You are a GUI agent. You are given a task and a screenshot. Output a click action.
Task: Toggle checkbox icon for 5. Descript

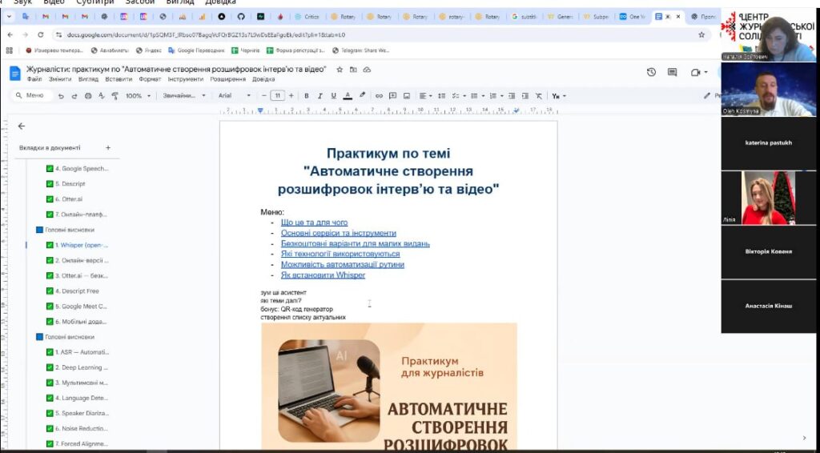pos(50,184)
